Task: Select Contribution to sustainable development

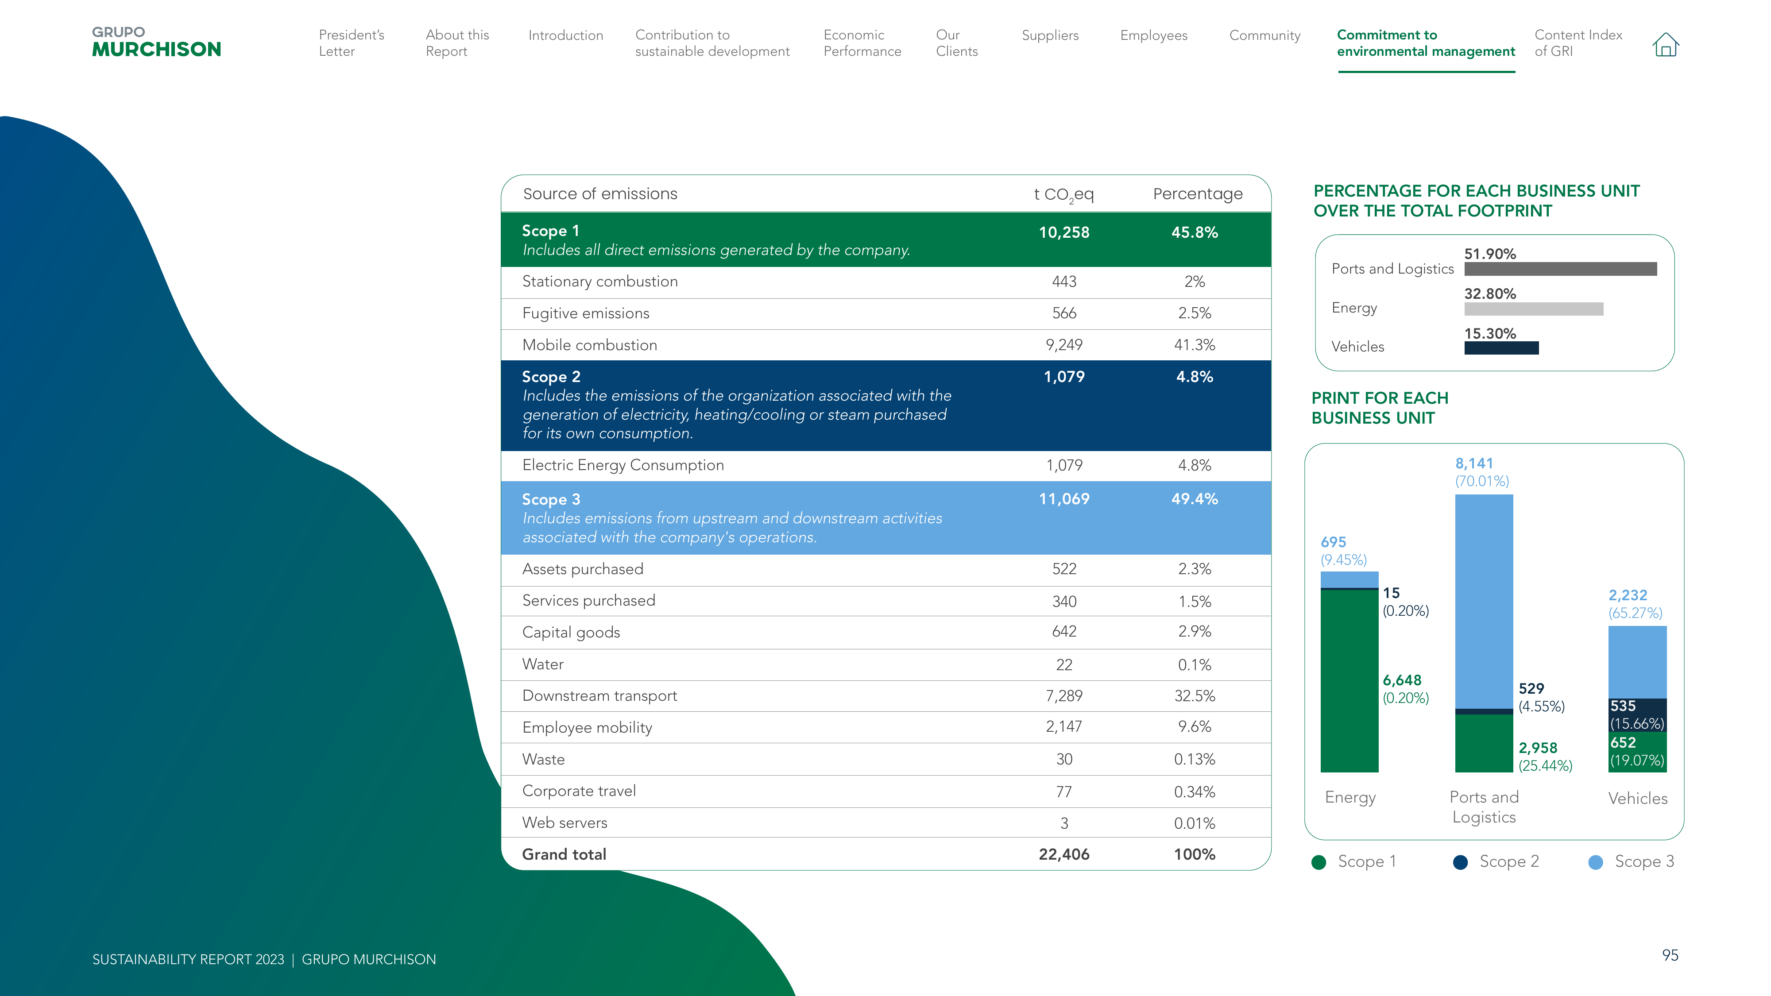Action: [712, 42]
